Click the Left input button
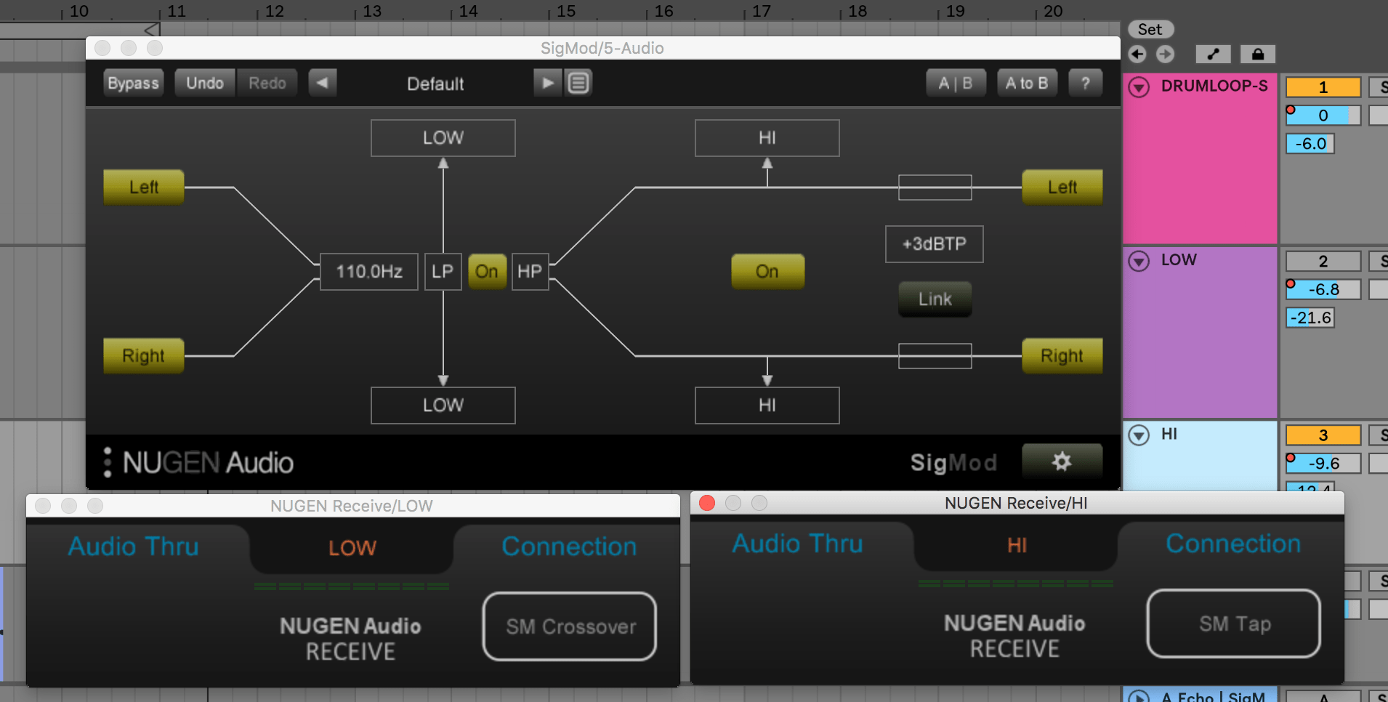Viewport: 1388px width, 702px height. click(x=144, y=187)
